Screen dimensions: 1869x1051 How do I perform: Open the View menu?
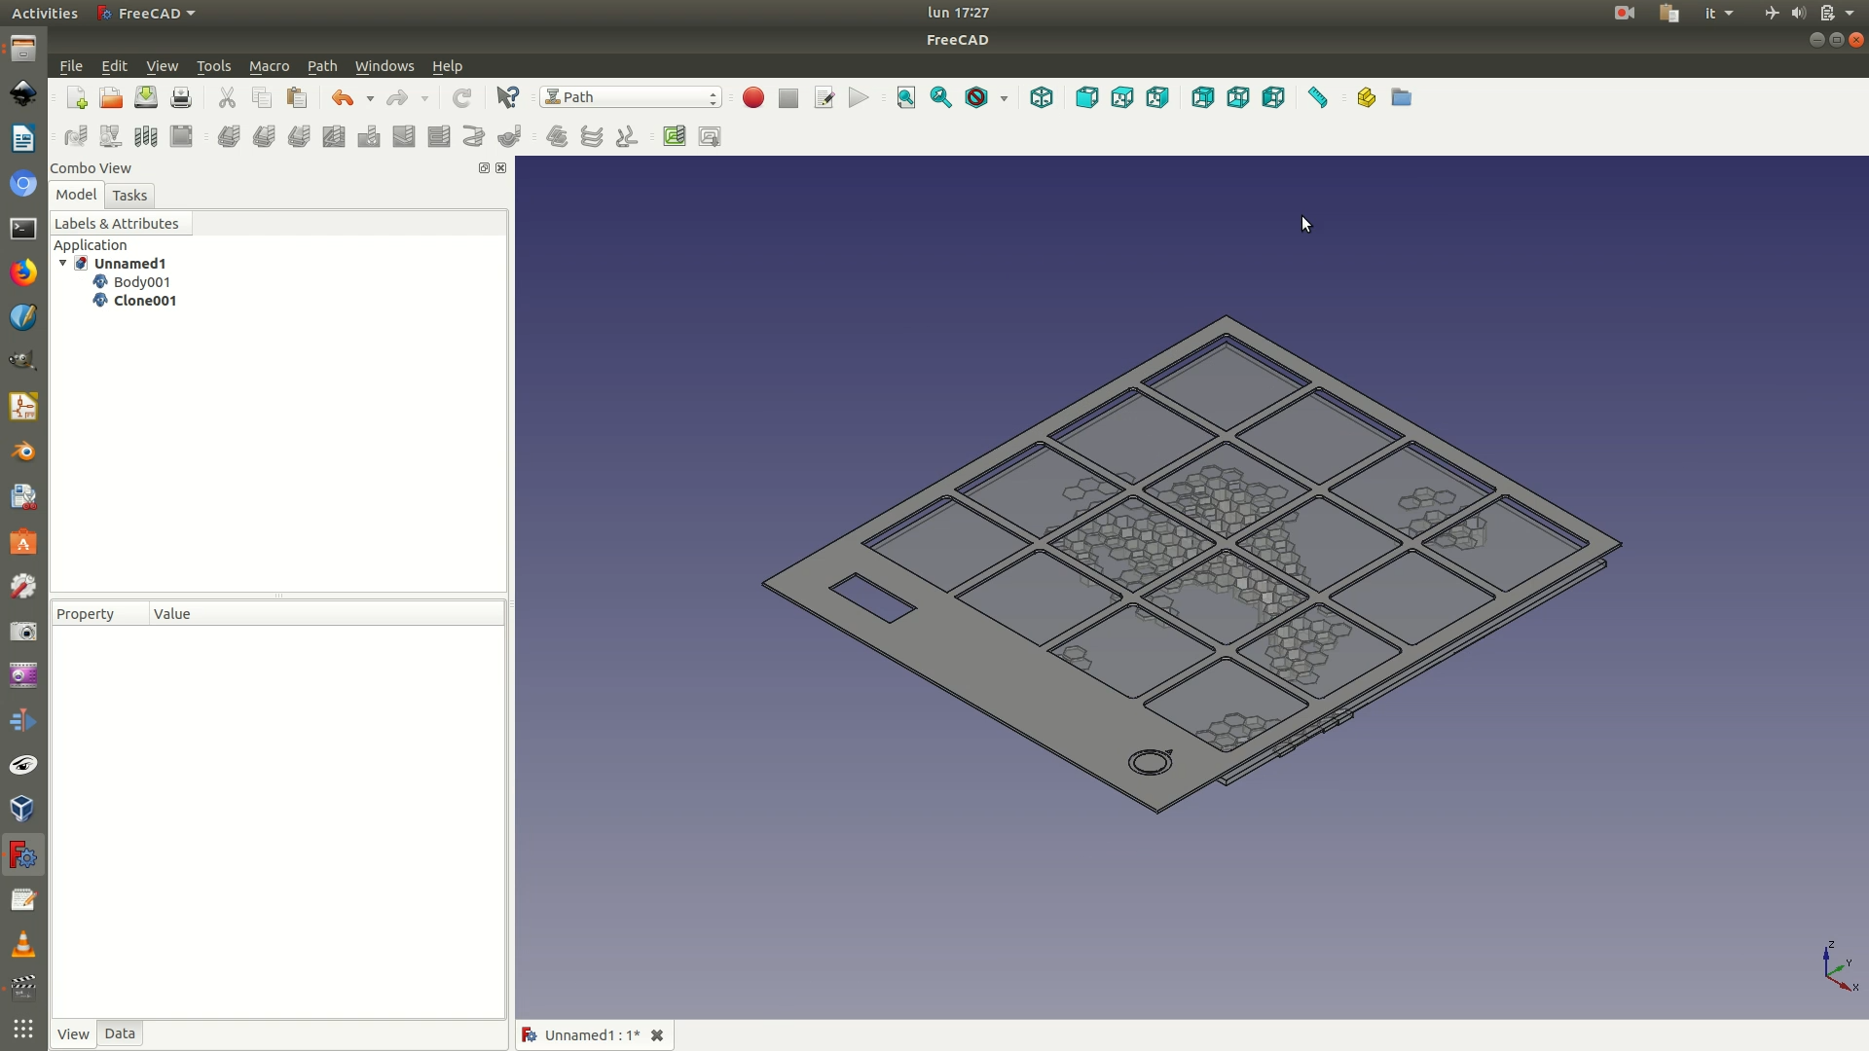click(x=162, y=66)
